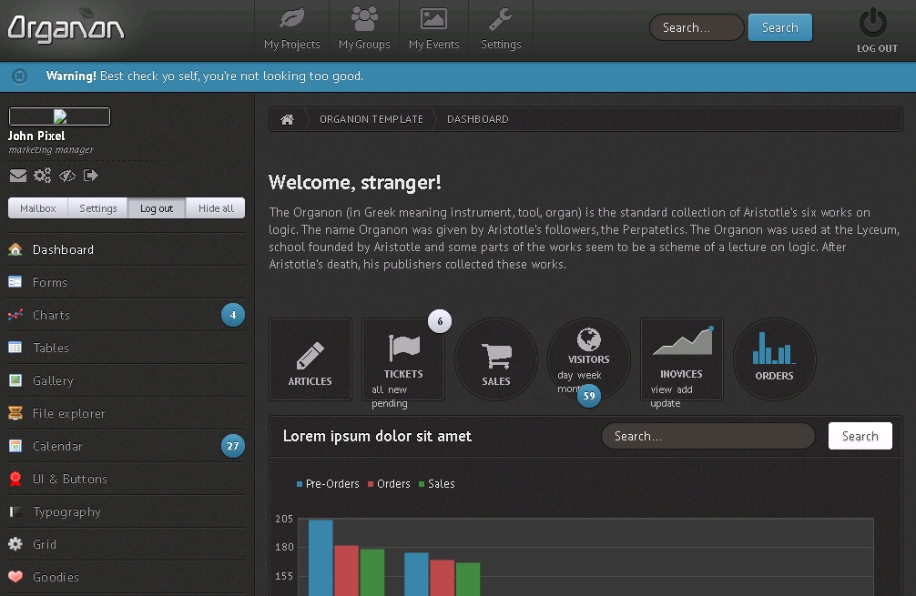Click the exit arrow icon under profile
Image resolution: width=916 pixels, height=596 pixels.
(x=91, y=176)
